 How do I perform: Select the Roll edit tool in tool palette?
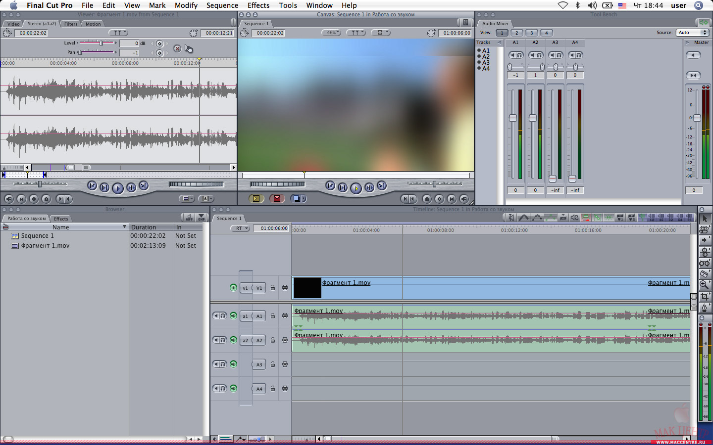(x=705, y=252)
